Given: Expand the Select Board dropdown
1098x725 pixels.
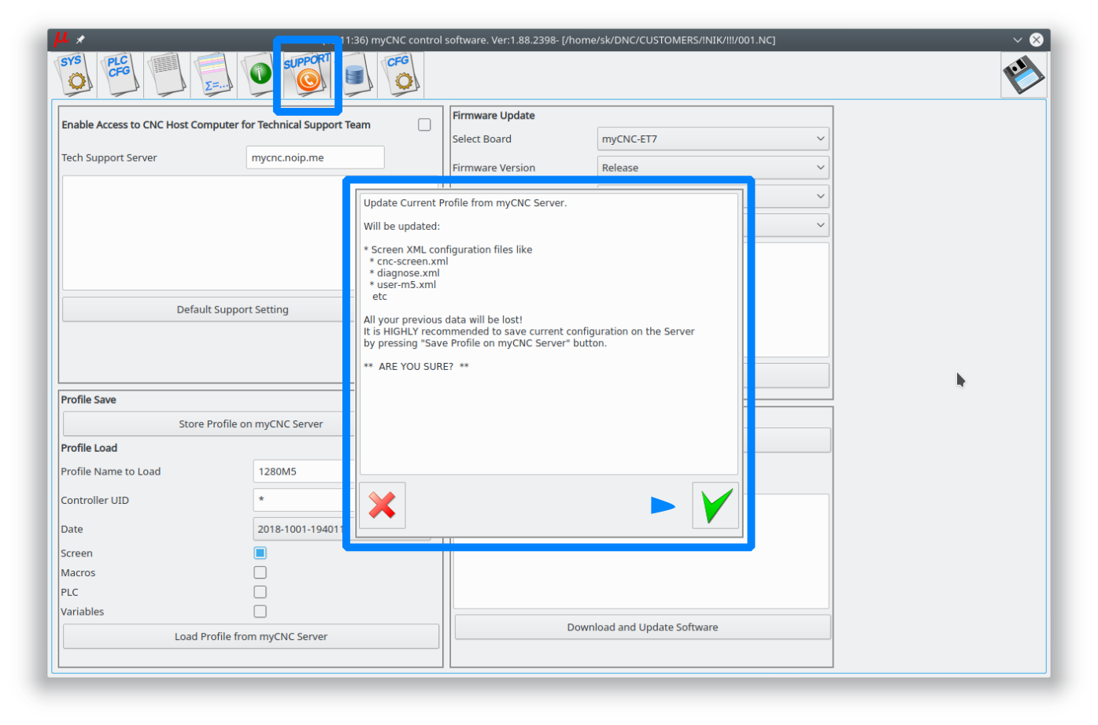Looking at the screenshot, I should pyautogui.click(x=712, y=139).
